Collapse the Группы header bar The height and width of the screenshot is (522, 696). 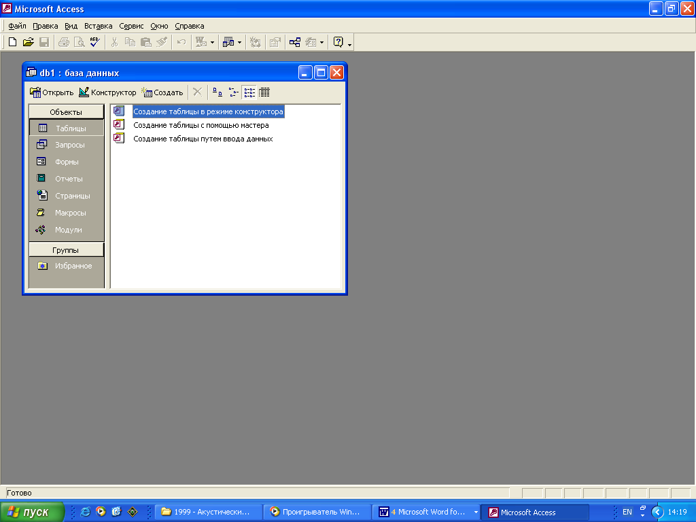(x=66, y=250)
